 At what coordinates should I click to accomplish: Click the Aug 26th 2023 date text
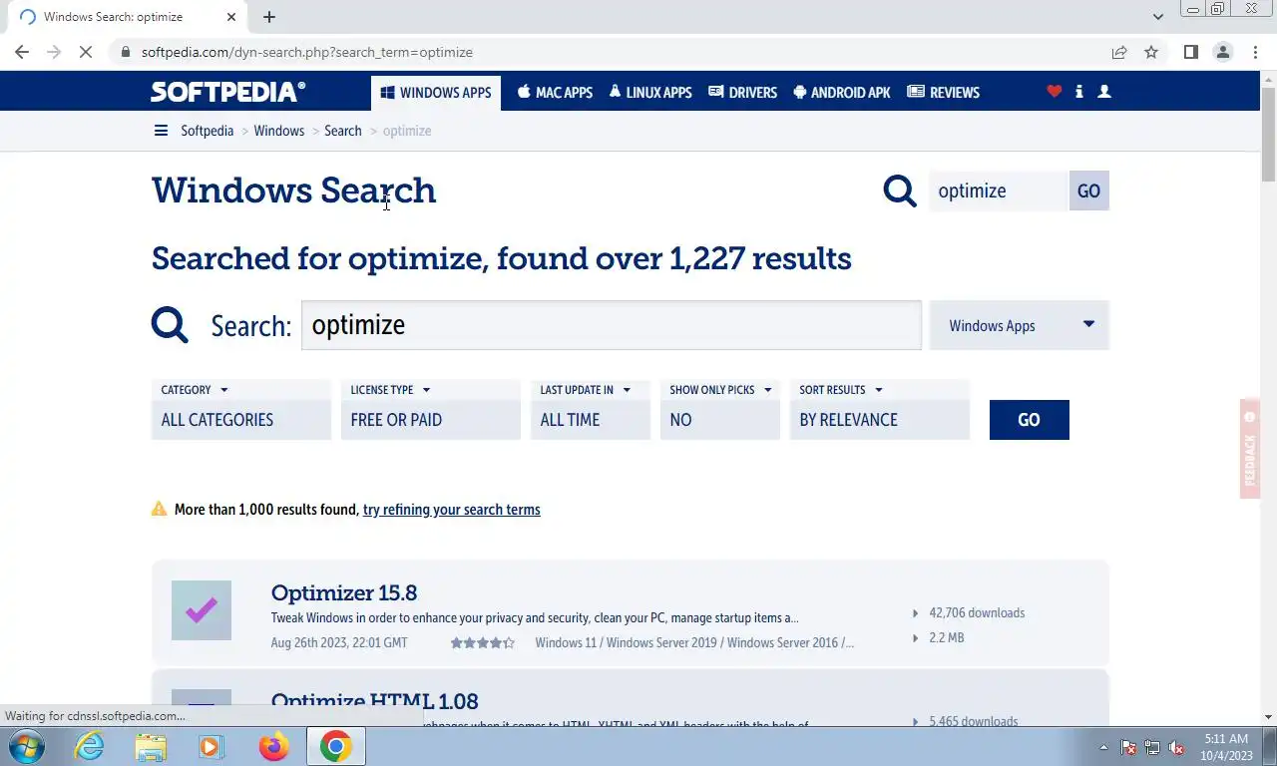coord(339,643)
